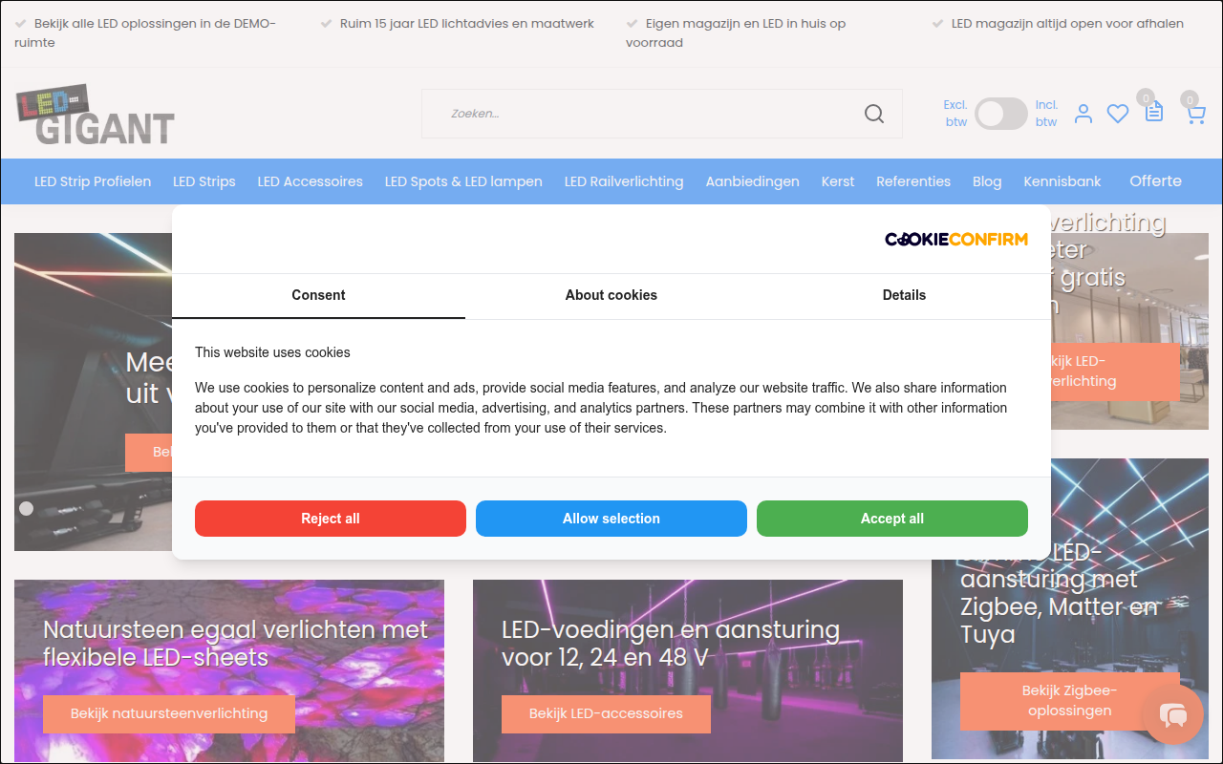The image size is (1223, 764).
Task: Open the Kennisbank page
Action: pyautogui.click(x=1062, y=181)
